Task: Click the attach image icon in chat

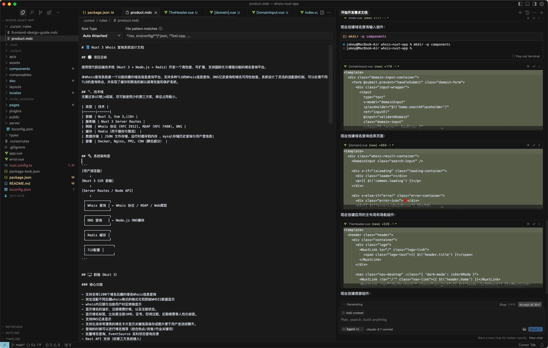Action: click(x=524, y=329)
